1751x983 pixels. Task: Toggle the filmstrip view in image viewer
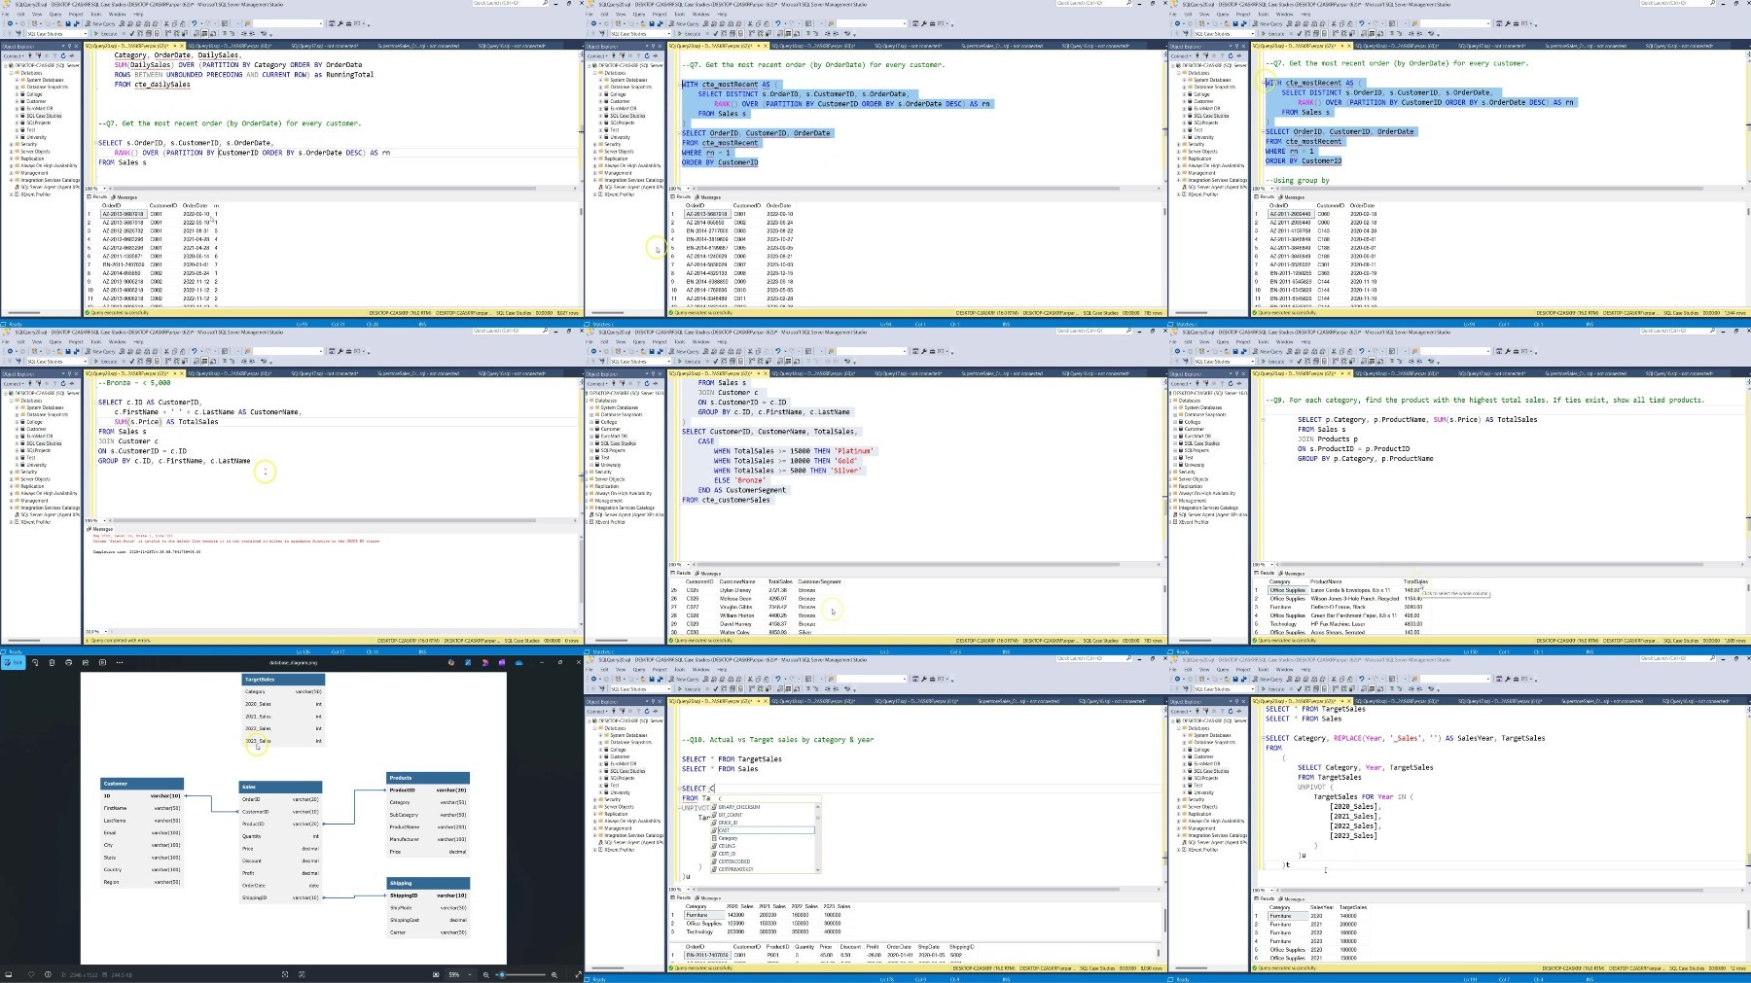click(x=9, y=974)
